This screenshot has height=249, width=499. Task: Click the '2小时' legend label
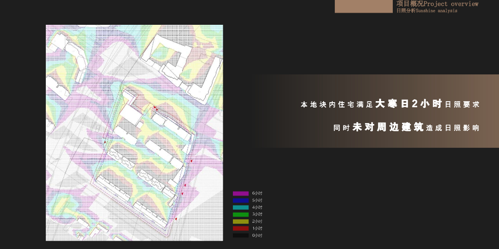[257, 221]
